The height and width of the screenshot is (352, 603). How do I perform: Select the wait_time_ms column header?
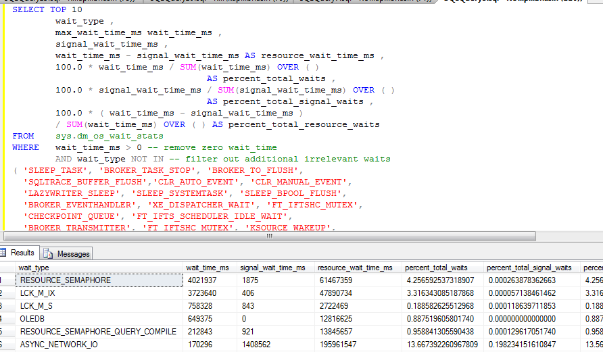pos(210,268)
